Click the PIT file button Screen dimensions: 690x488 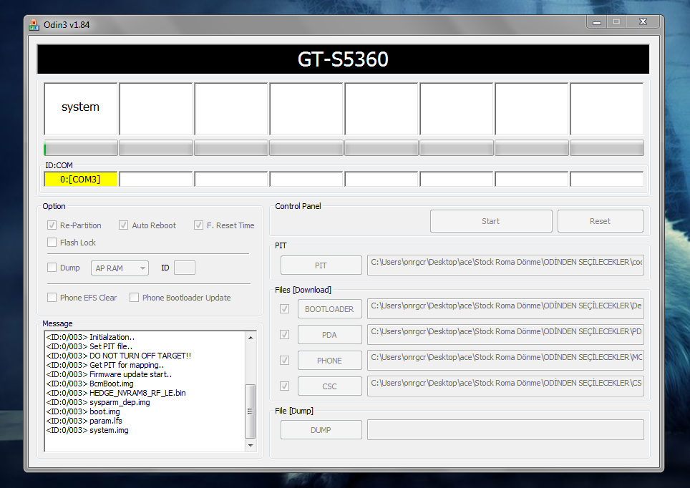(x=321, y=265)
